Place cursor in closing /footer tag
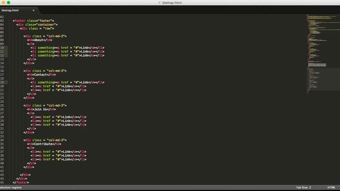The height and width of the screenshot is (191, 340). click(21, 183)
